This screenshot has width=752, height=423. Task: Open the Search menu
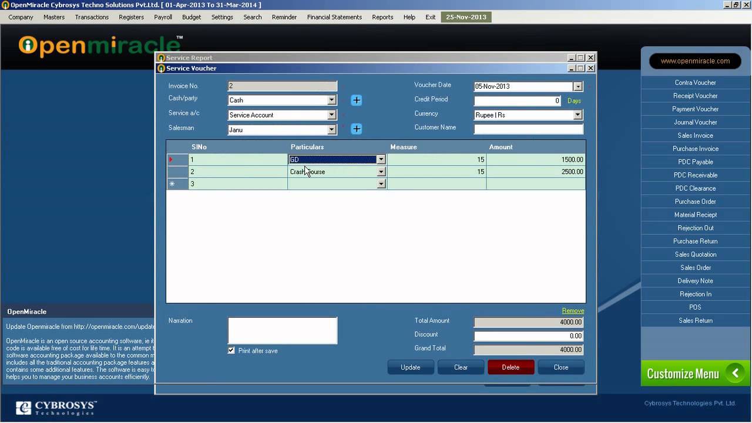(x=253, y=17)
